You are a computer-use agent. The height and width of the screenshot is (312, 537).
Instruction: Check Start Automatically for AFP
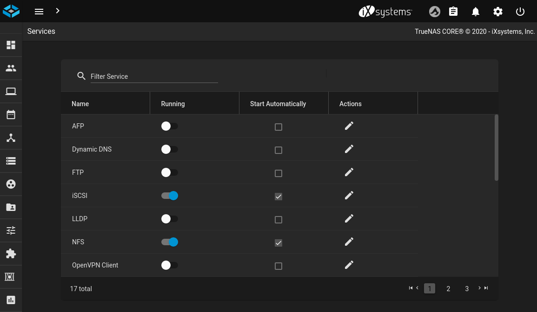278,127
